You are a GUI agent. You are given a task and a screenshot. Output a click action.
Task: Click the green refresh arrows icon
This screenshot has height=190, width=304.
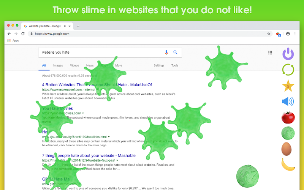pos(288,70)
